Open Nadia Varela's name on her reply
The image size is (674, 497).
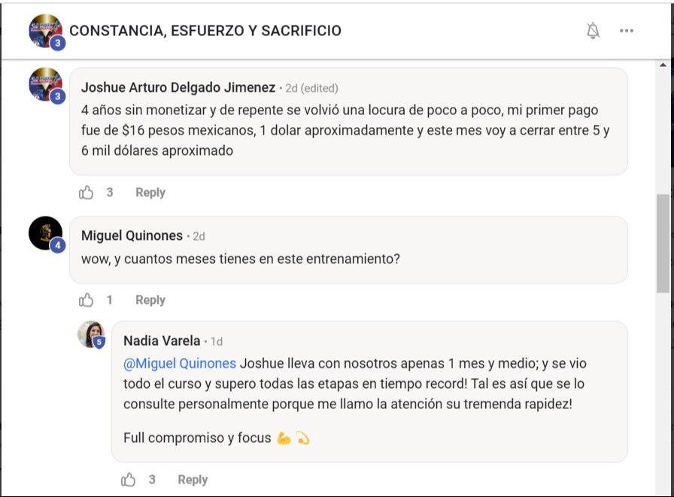pyautogui.click(x=162, y=341)
